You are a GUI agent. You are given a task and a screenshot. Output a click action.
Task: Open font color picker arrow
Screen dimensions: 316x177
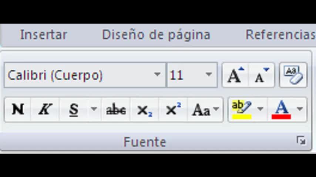(x=300, y=110)
